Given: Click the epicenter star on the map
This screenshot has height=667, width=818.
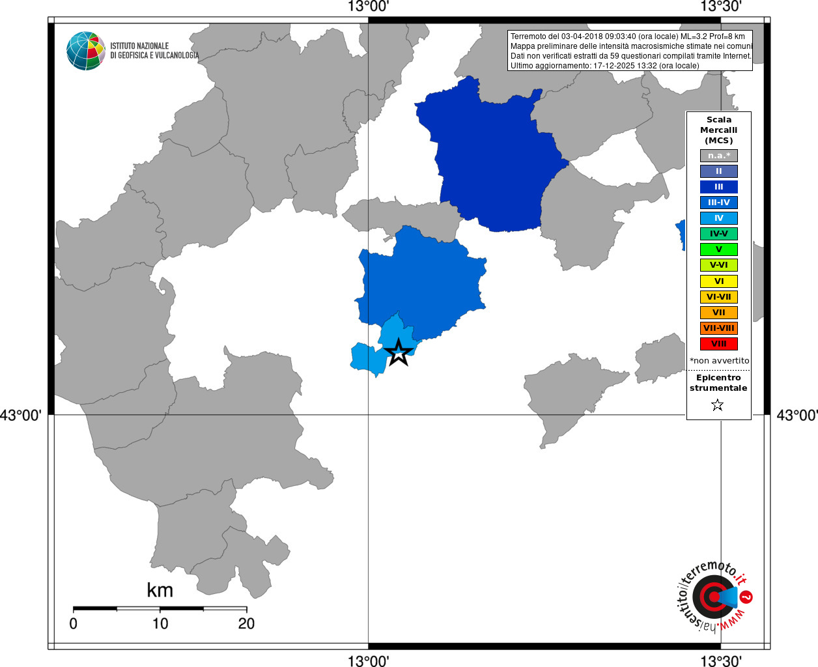Looking at the screenshot, I should click(399, 352).
